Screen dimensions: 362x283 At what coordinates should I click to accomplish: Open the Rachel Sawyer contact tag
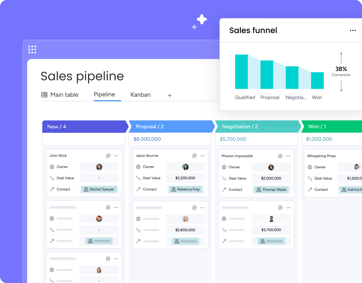[x=99, y=189]
